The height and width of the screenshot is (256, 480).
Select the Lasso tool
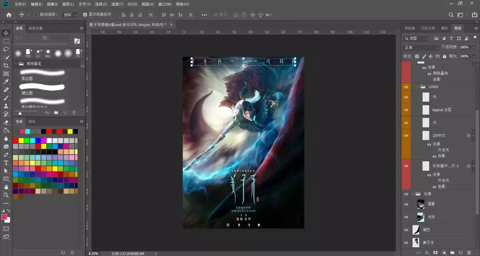click(x=6, y=49)
